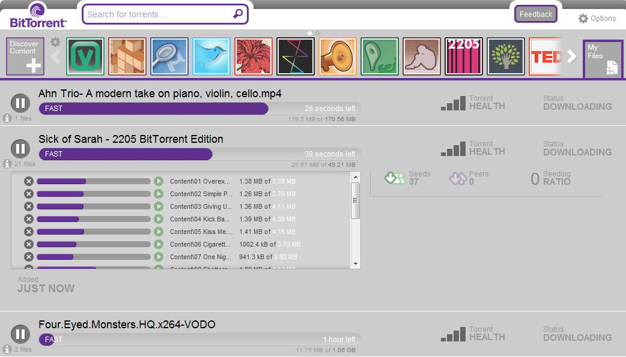Screen dimensions: 626x357
Task: Click file list scroll up arrow
Action: click(x=355, y=177)
